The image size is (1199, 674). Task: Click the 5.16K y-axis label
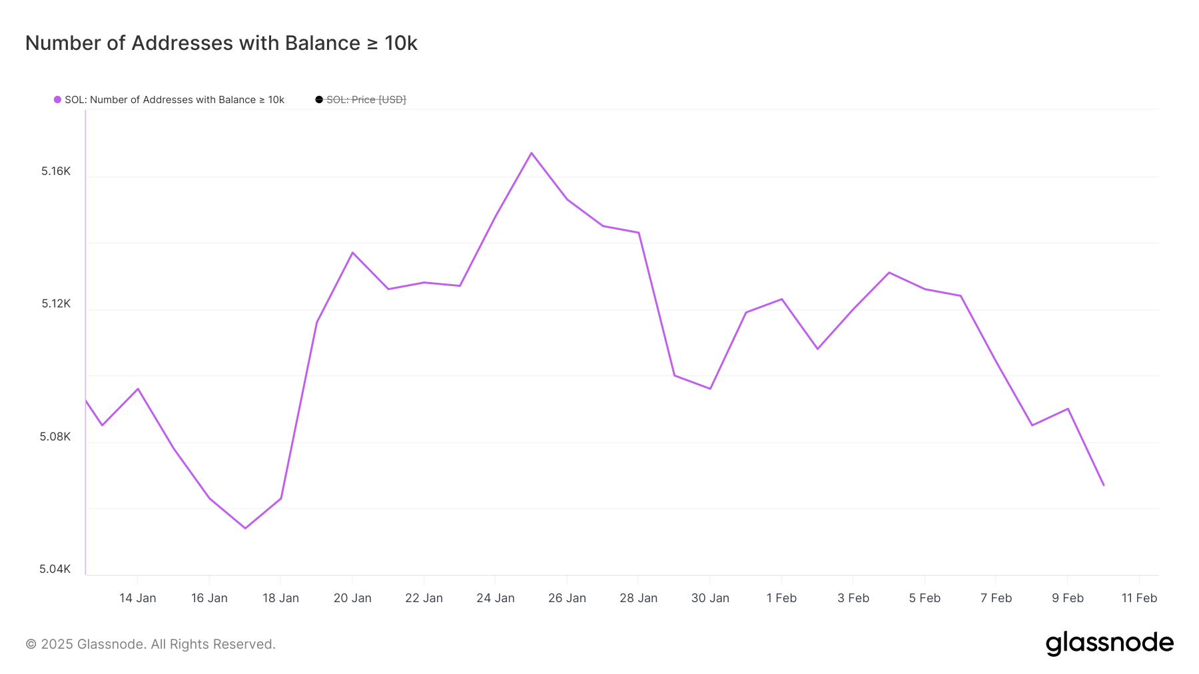click(56, 172)
